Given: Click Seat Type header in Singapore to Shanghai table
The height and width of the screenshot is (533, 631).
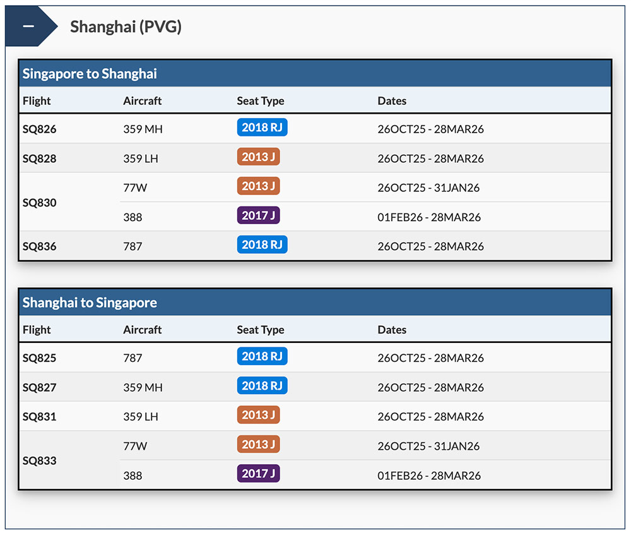Looking at the screenshot, I should tap(260, 101).
